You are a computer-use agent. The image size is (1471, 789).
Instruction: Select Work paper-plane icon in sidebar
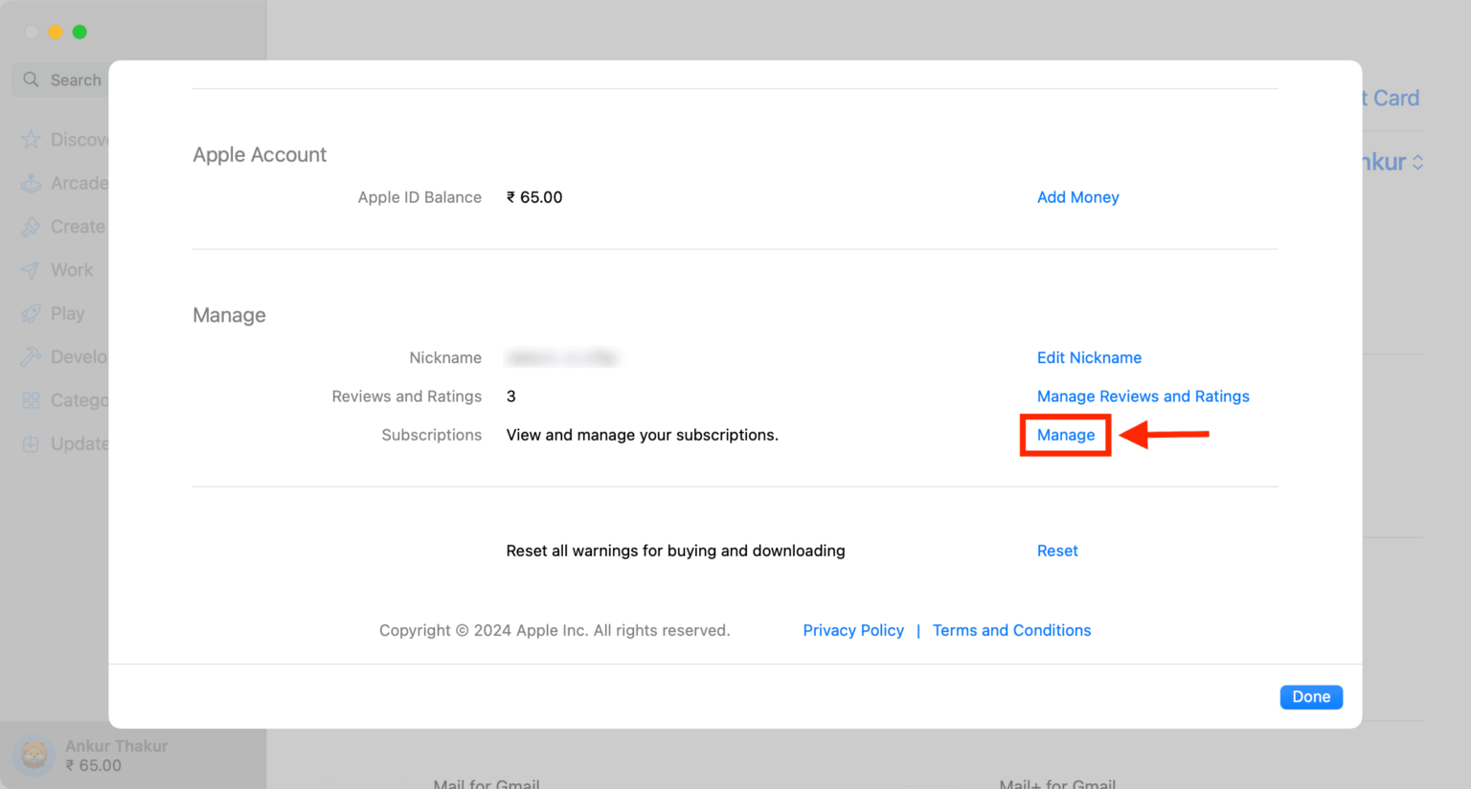31,270
